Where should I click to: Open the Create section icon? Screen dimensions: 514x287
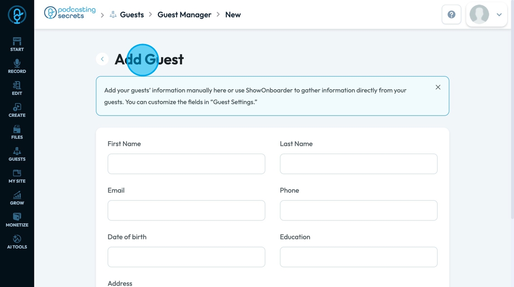click(x=17, y=110)
